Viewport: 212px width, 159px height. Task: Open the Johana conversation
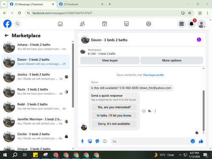(36, 47)
